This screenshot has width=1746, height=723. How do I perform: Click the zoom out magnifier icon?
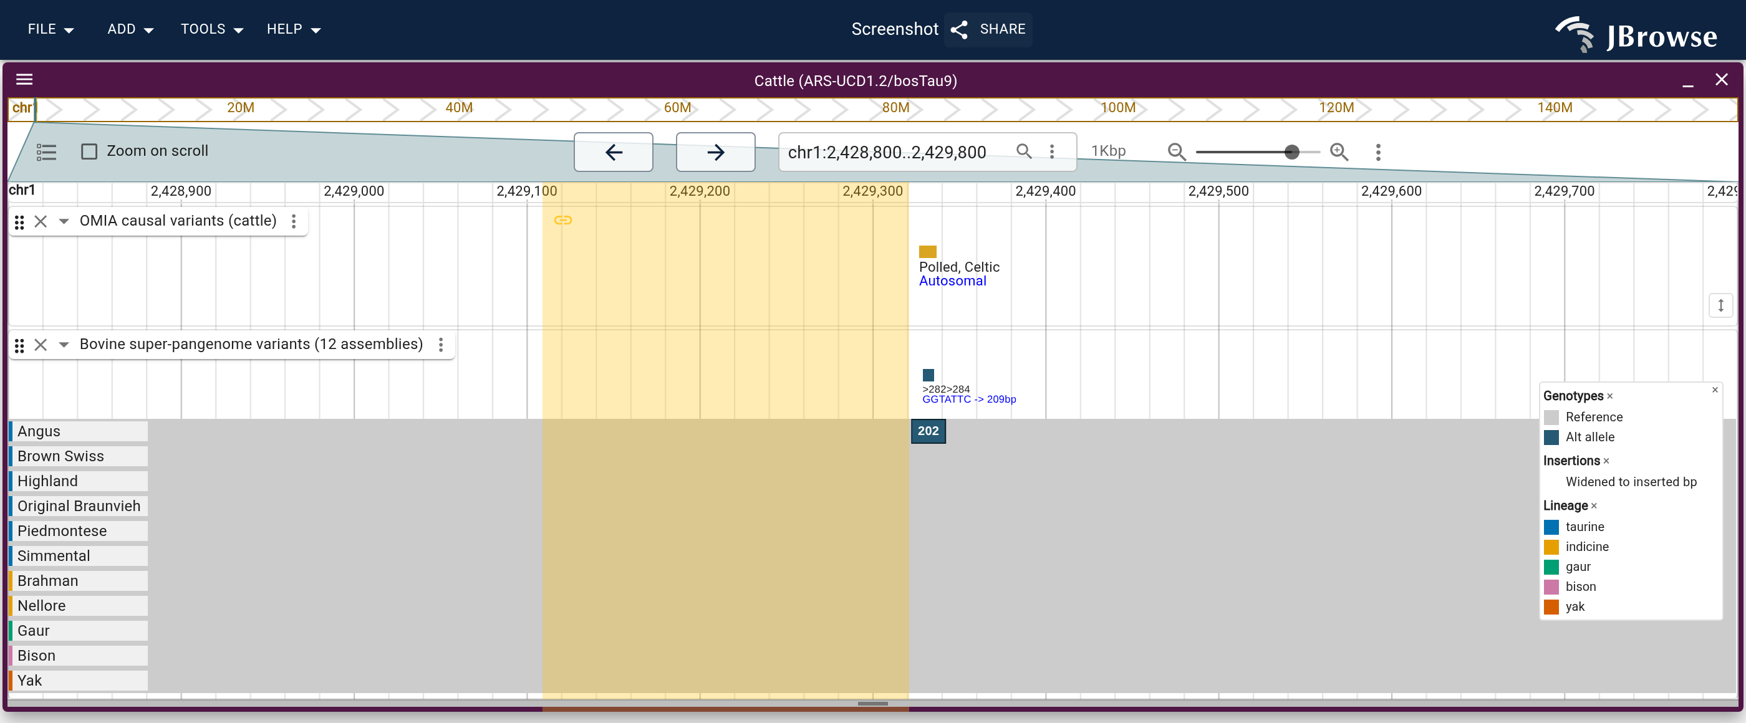[x=1177, y=152]
